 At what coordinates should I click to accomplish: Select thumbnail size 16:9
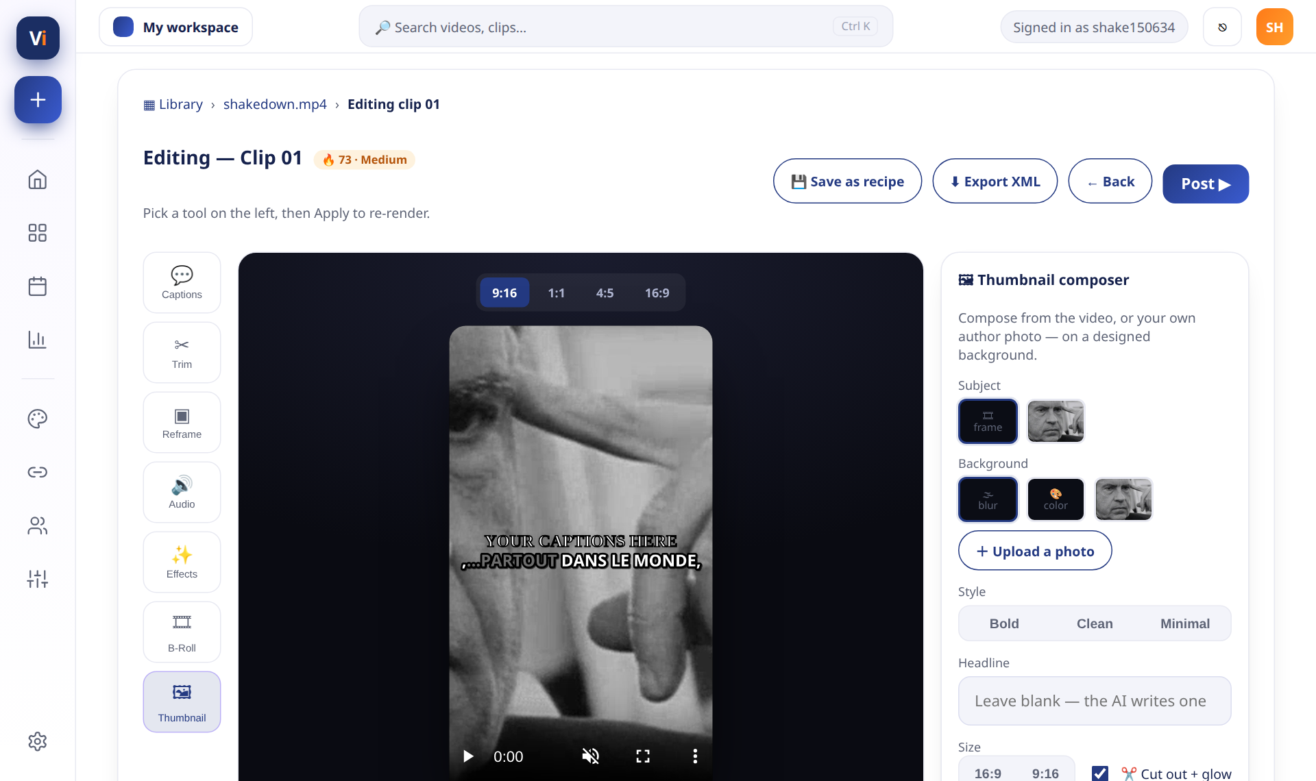(x=988, y=773)
